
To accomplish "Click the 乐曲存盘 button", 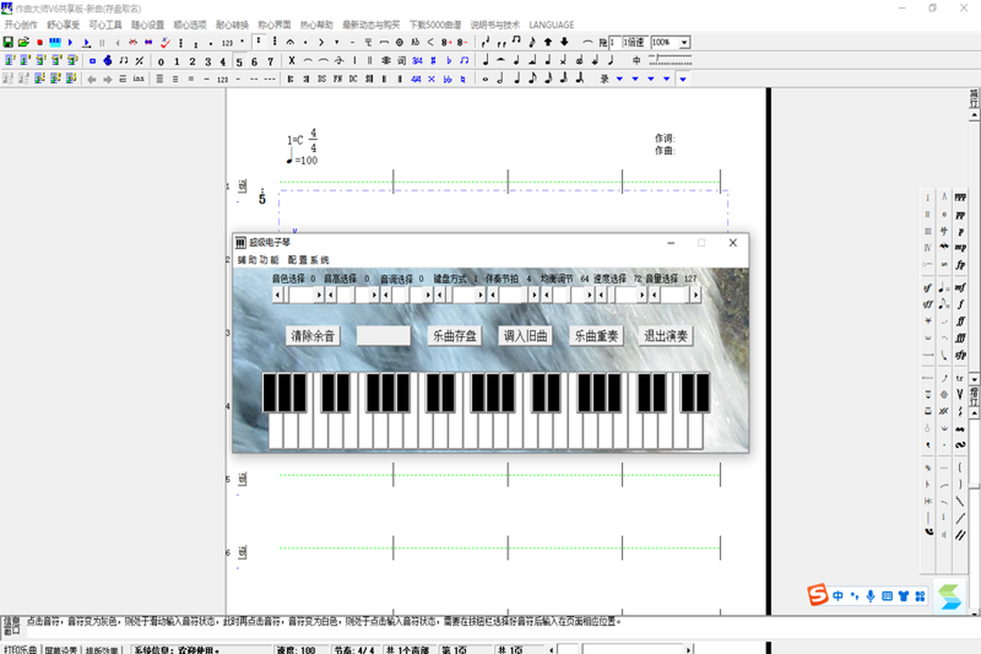I will point(455,336).
